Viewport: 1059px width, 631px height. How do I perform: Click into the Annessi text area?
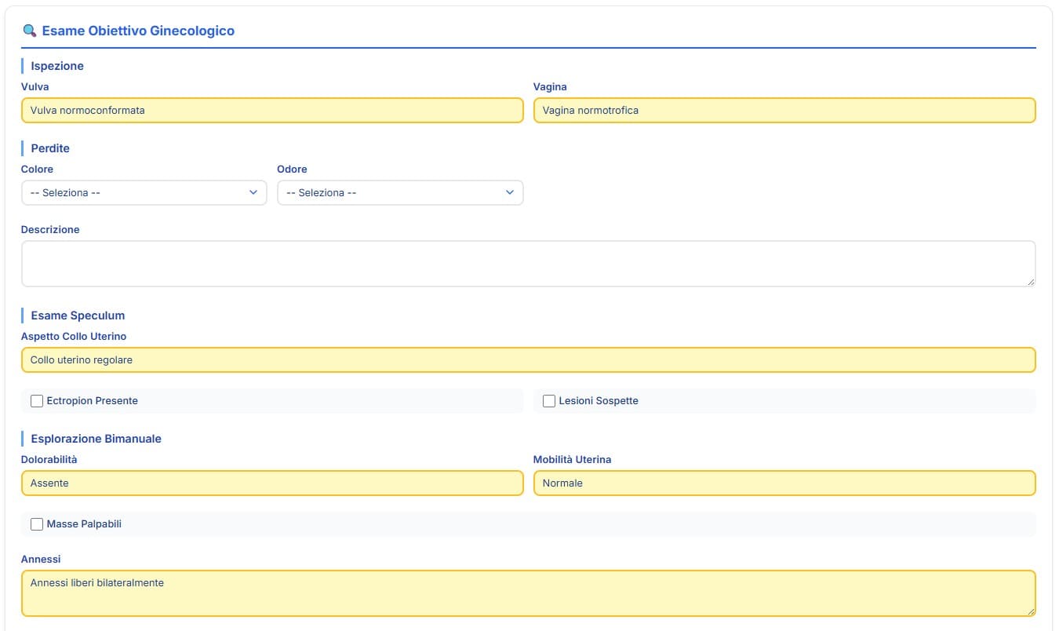click(528, 593)
